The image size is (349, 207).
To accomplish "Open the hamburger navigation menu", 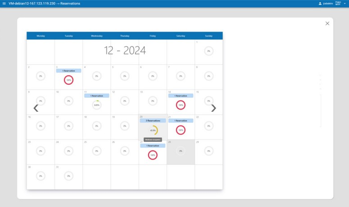I will 4,3.
